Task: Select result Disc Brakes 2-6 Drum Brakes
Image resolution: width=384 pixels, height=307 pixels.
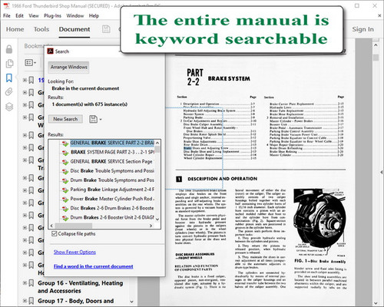Action: point(112,208)
